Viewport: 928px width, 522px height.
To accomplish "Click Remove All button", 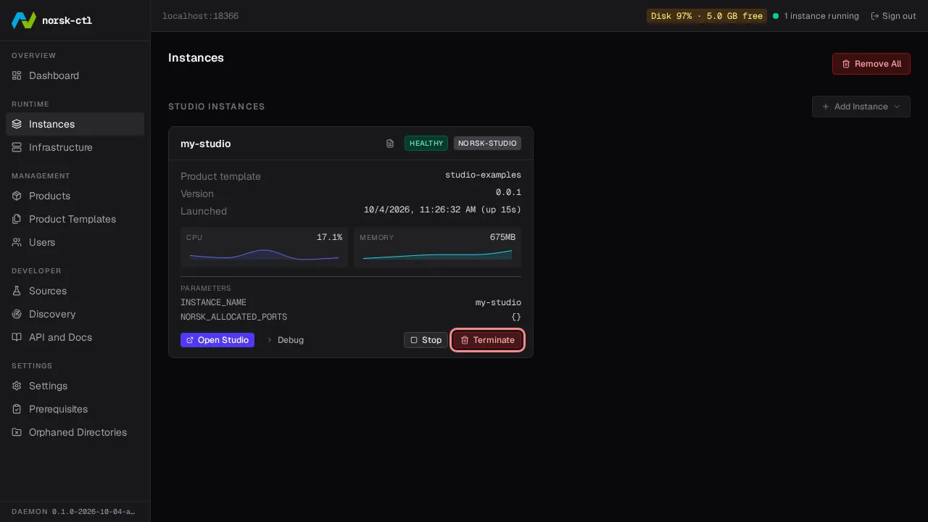I will coord(871,64).
